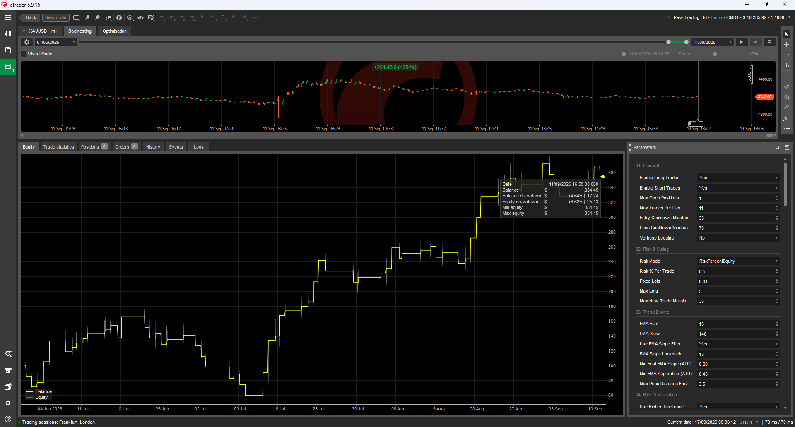Screen dimensions: 795x427
Task: Open the Events tab
Action: click(176, 147)
